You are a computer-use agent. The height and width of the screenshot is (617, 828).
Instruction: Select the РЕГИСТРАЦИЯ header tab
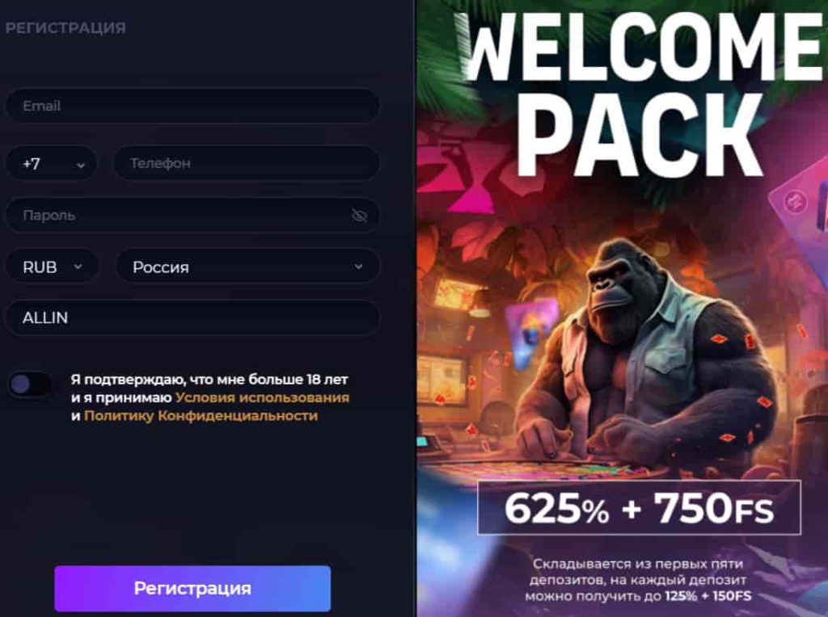65,28
